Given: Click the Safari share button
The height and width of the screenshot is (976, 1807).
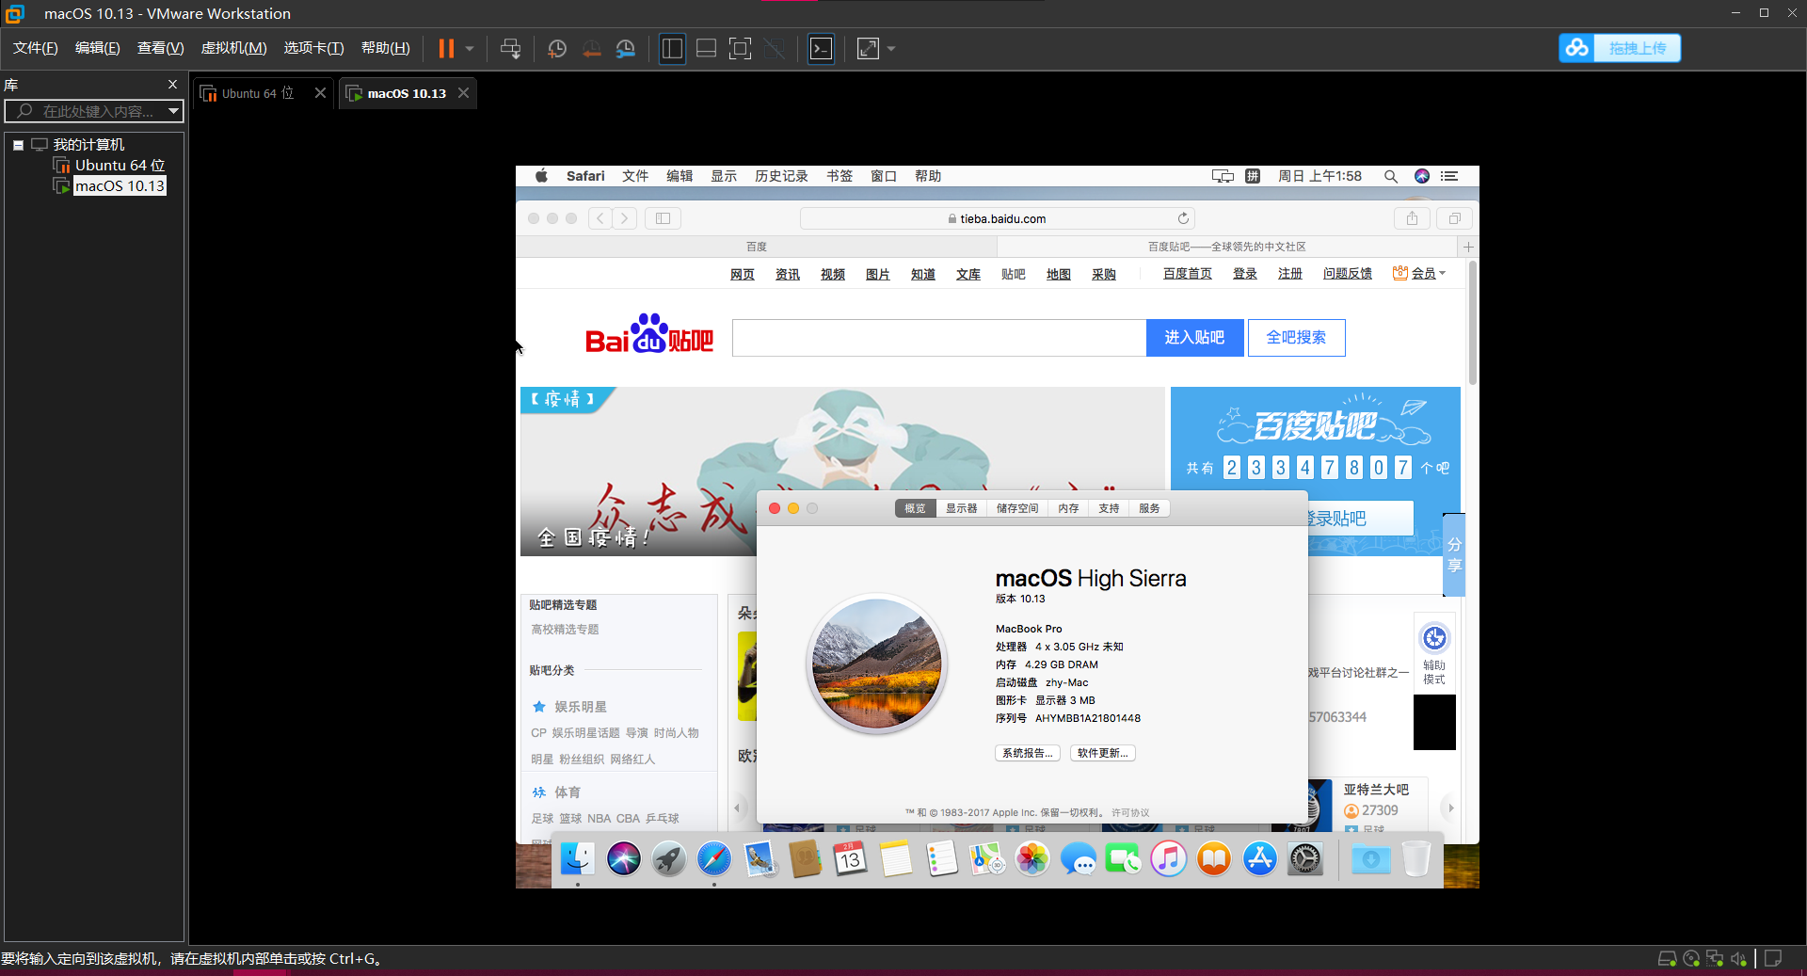Looking at the screenshot, I should (1412, 218).
